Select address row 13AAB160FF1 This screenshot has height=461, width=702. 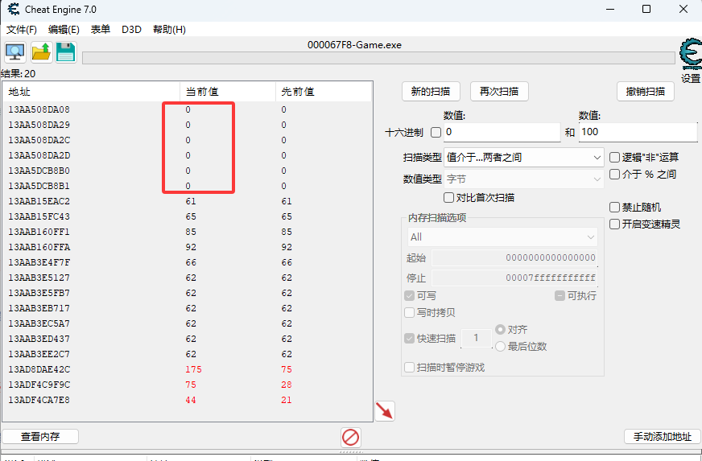tap(188, 232)
